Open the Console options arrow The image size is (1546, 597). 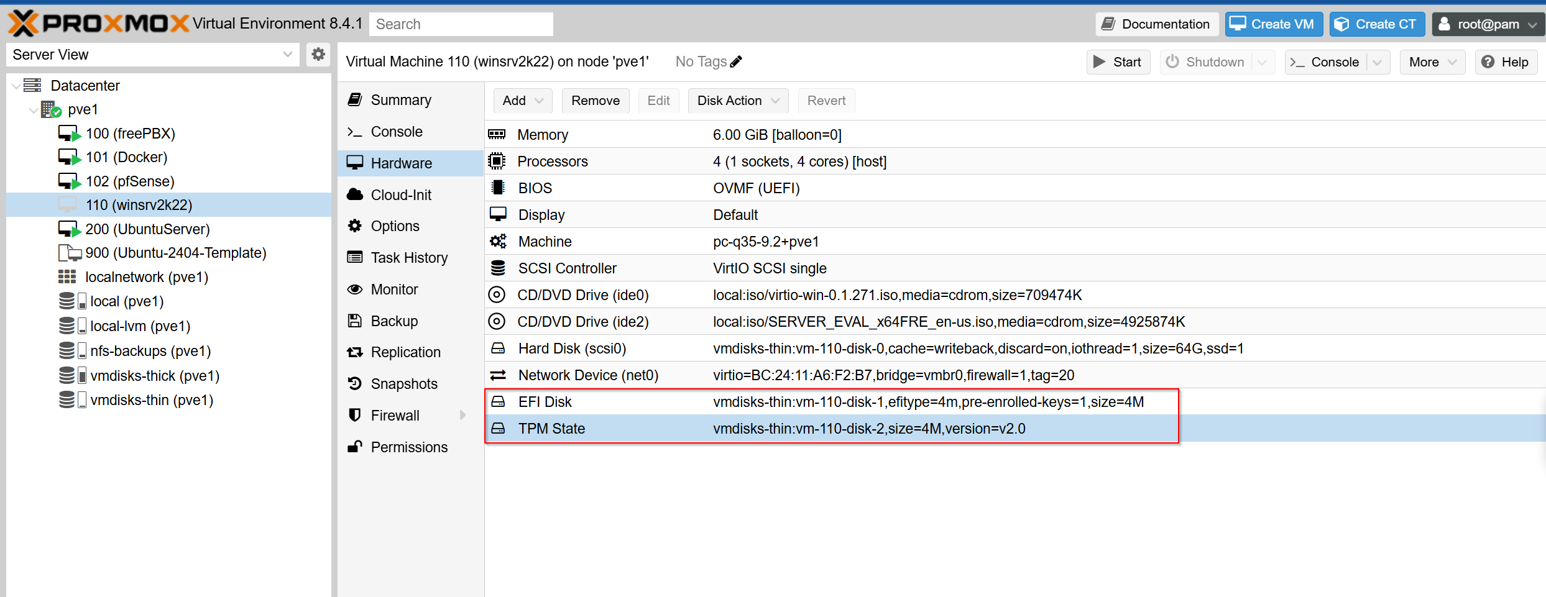pos(1378,62)
